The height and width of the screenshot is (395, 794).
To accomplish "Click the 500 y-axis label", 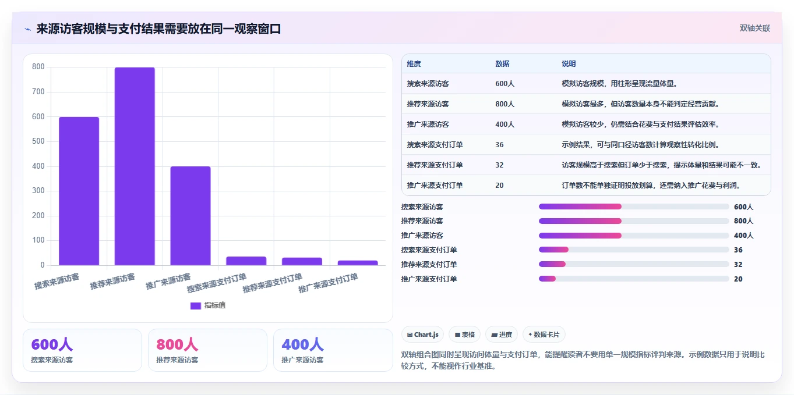I will click(38, 141).
